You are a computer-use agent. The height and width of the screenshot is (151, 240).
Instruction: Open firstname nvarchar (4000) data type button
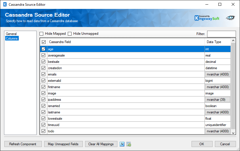click(x=218, y=87)
